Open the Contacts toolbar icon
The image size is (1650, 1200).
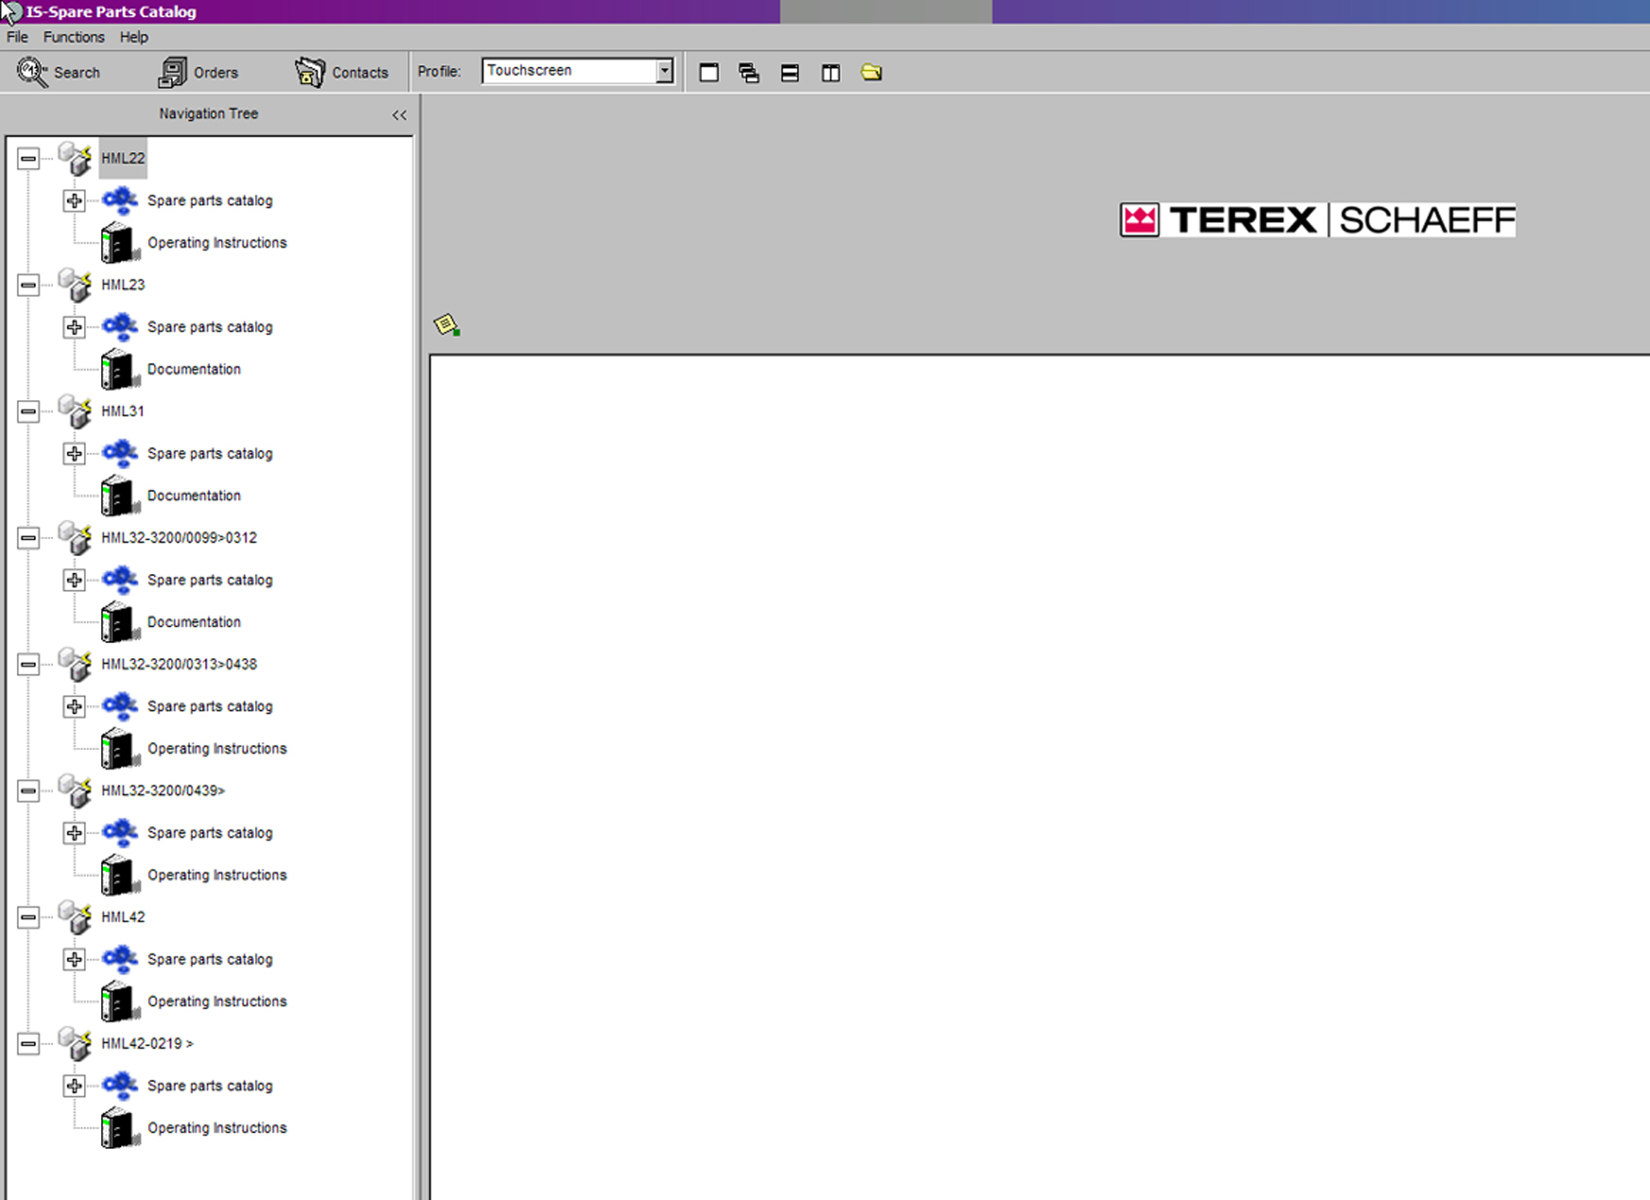pos(310,73)
